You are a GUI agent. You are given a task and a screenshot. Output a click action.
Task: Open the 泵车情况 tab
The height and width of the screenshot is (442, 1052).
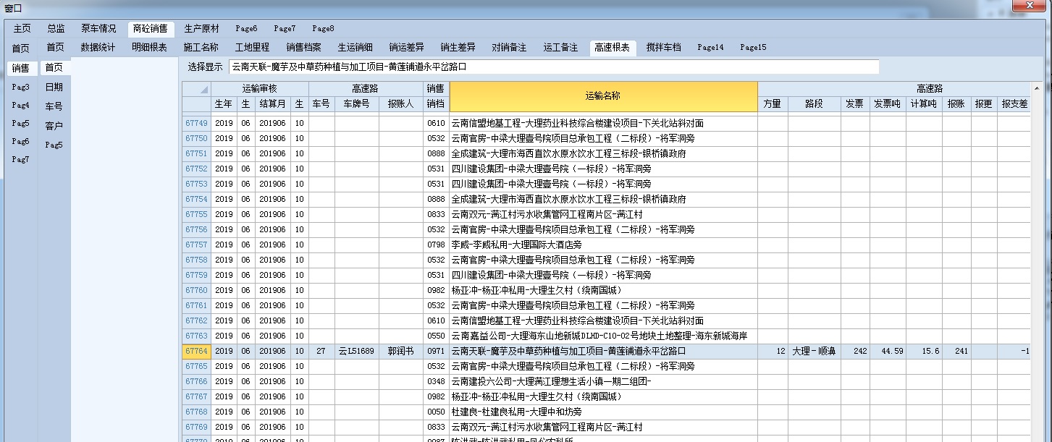click(98, 29)
